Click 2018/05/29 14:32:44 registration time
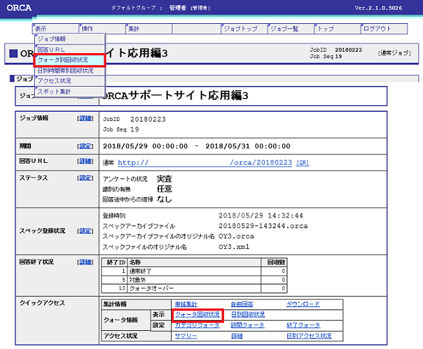This screenshot has width=423, height=349. pos(261,216)
